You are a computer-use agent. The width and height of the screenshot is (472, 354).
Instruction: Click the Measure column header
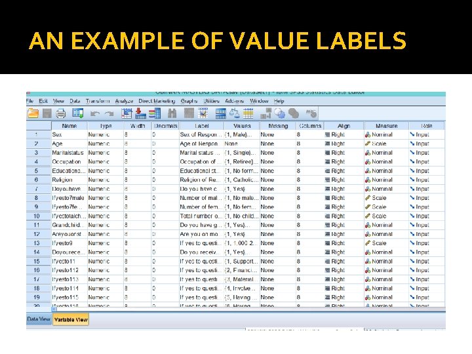pyautogui.click(x=387, y=126)
